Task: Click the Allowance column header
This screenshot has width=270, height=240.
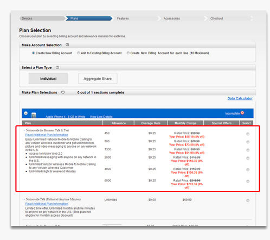Action: (118, 123)
